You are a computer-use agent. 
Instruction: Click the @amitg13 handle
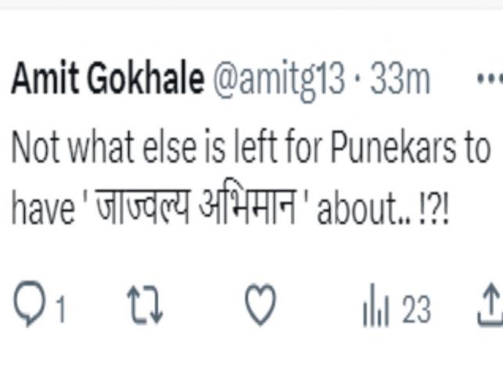[x=278, y=79]
